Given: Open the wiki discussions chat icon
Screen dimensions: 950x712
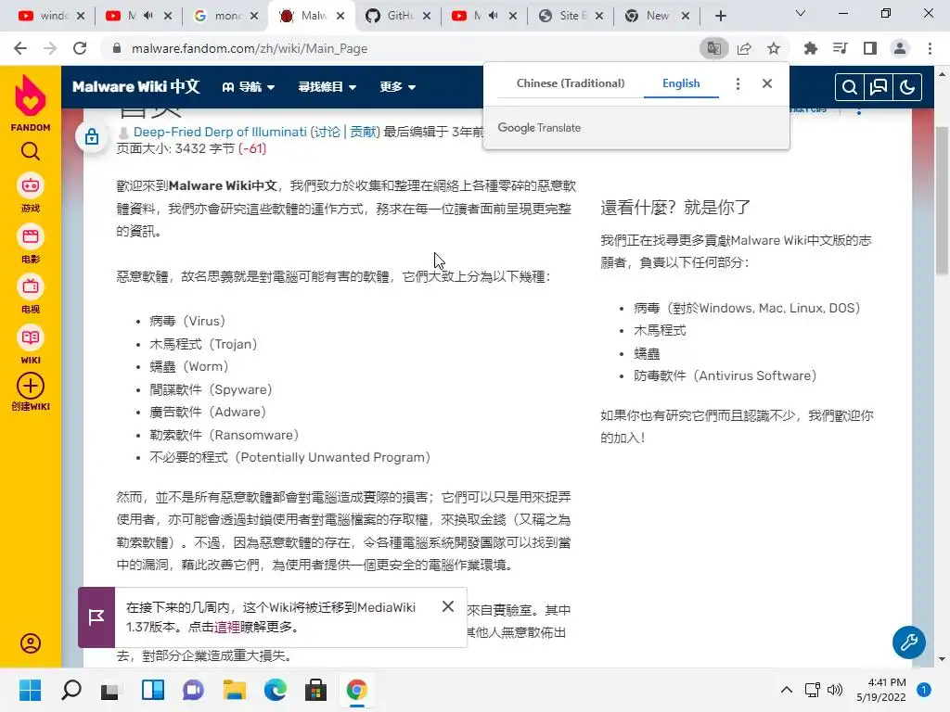Looking at the screenshot, I should tap(879, 88).
